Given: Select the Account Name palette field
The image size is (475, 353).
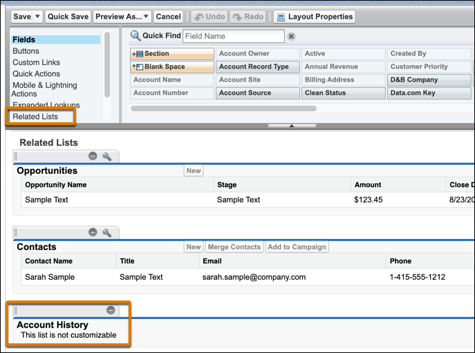Looking at the screenshot, I should pyautogui.click(x=172, y=79).
